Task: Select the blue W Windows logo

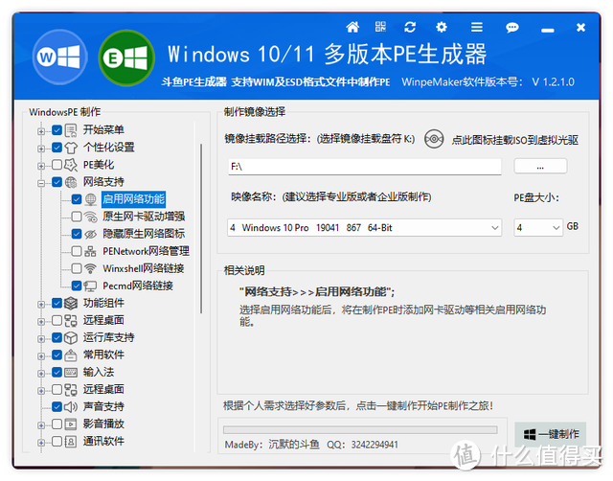Action: click(59, 57)
